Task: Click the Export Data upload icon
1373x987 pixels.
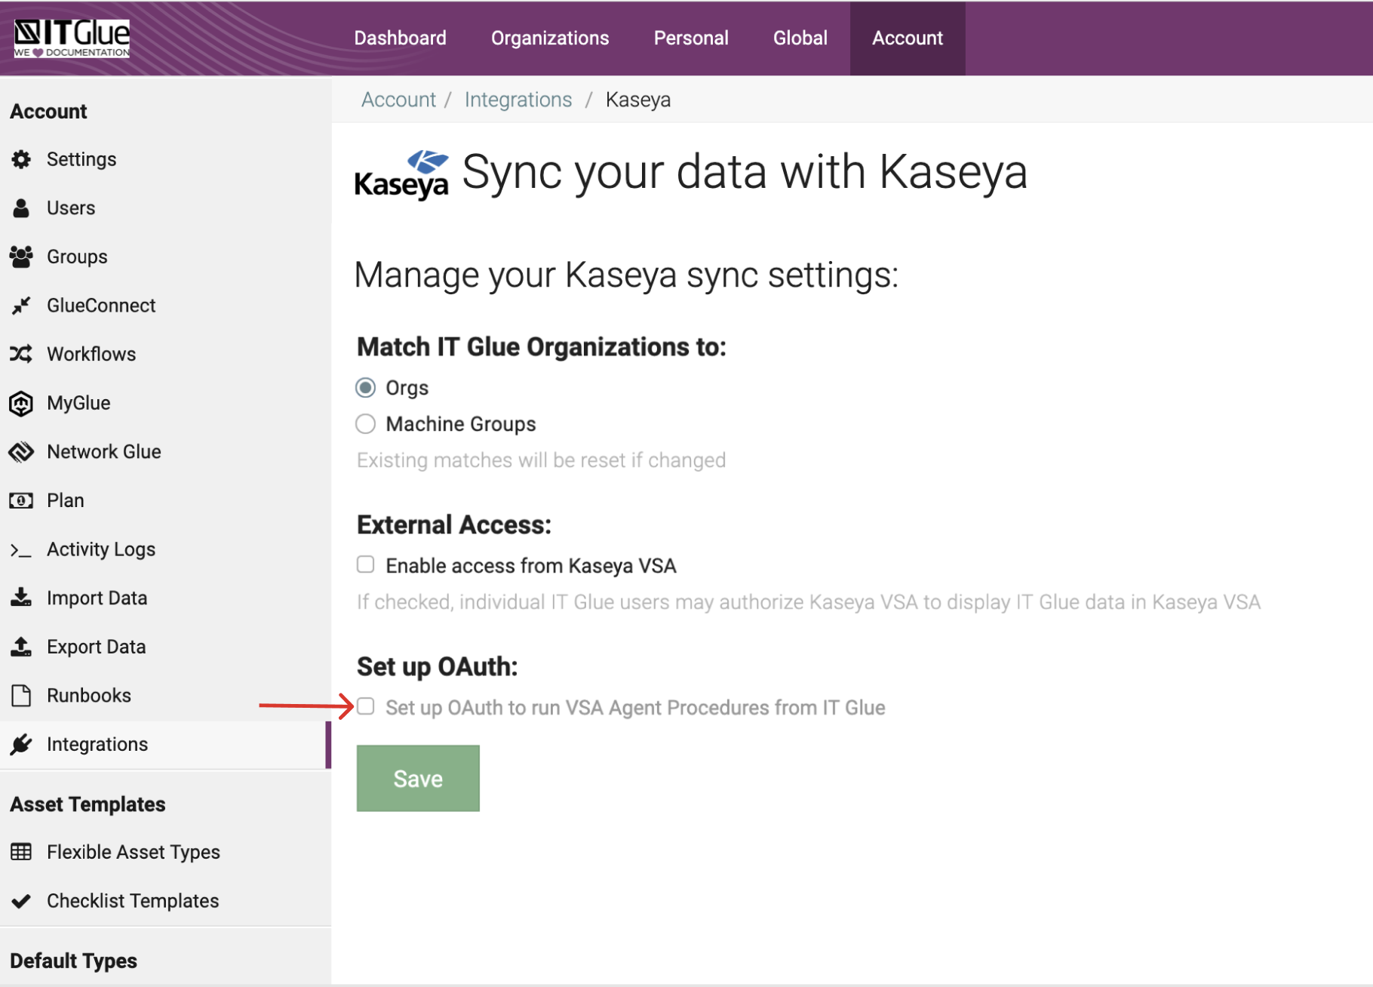Action: pyautogui.click(x=21, y=647)
